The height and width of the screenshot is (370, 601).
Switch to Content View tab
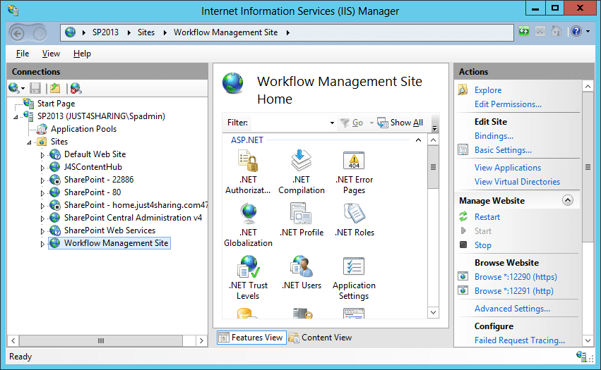(321, 338)
